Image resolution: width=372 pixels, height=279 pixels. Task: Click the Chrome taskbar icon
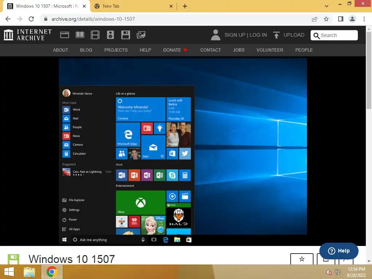(52, 272)
